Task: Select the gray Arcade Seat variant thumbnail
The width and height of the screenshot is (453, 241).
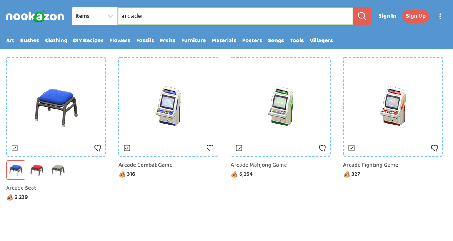Action: tap(57, 170)
